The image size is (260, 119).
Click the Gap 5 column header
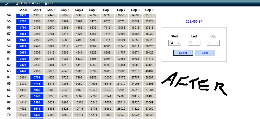(x=93, y=10)
